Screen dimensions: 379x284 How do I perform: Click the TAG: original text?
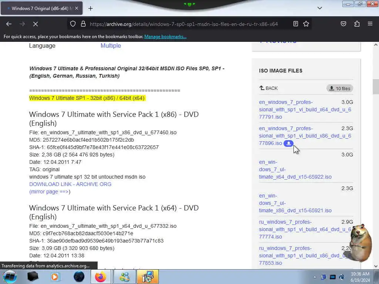click(44, 169)
